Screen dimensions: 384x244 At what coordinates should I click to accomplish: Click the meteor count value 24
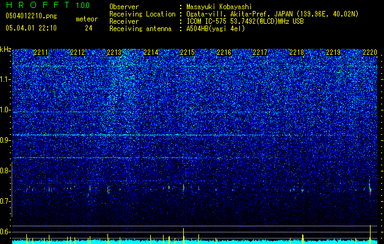[x=89, y=28]
